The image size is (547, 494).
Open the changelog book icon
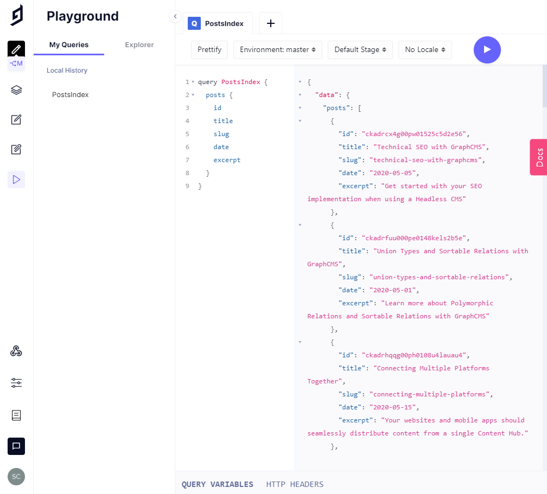tap(16, 415)
